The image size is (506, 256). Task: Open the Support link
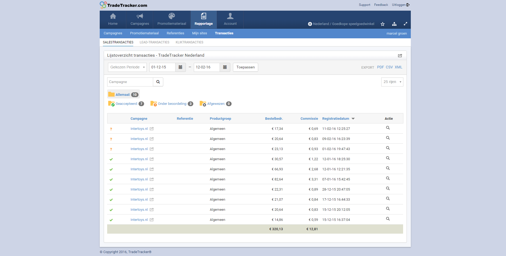(x=365, y=5)
